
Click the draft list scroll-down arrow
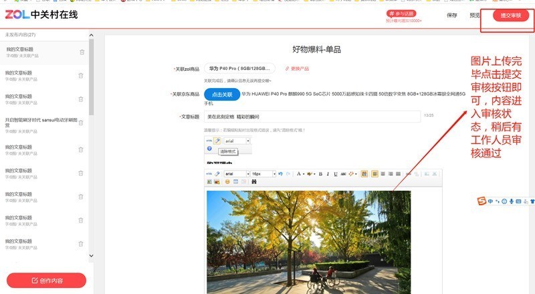pyautogui.click(x=91, y=255)
